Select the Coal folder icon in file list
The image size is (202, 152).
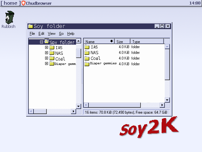pyautogui.click(x=87, y=58)
